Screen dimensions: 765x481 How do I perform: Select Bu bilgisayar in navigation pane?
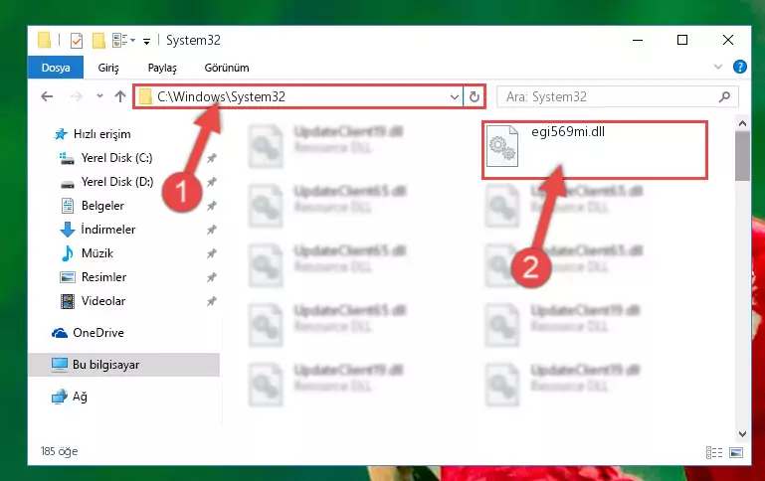[x=124, y=365]
